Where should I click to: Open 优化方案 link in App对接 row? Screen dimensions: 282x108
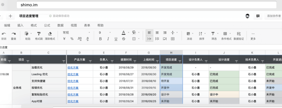73,101
